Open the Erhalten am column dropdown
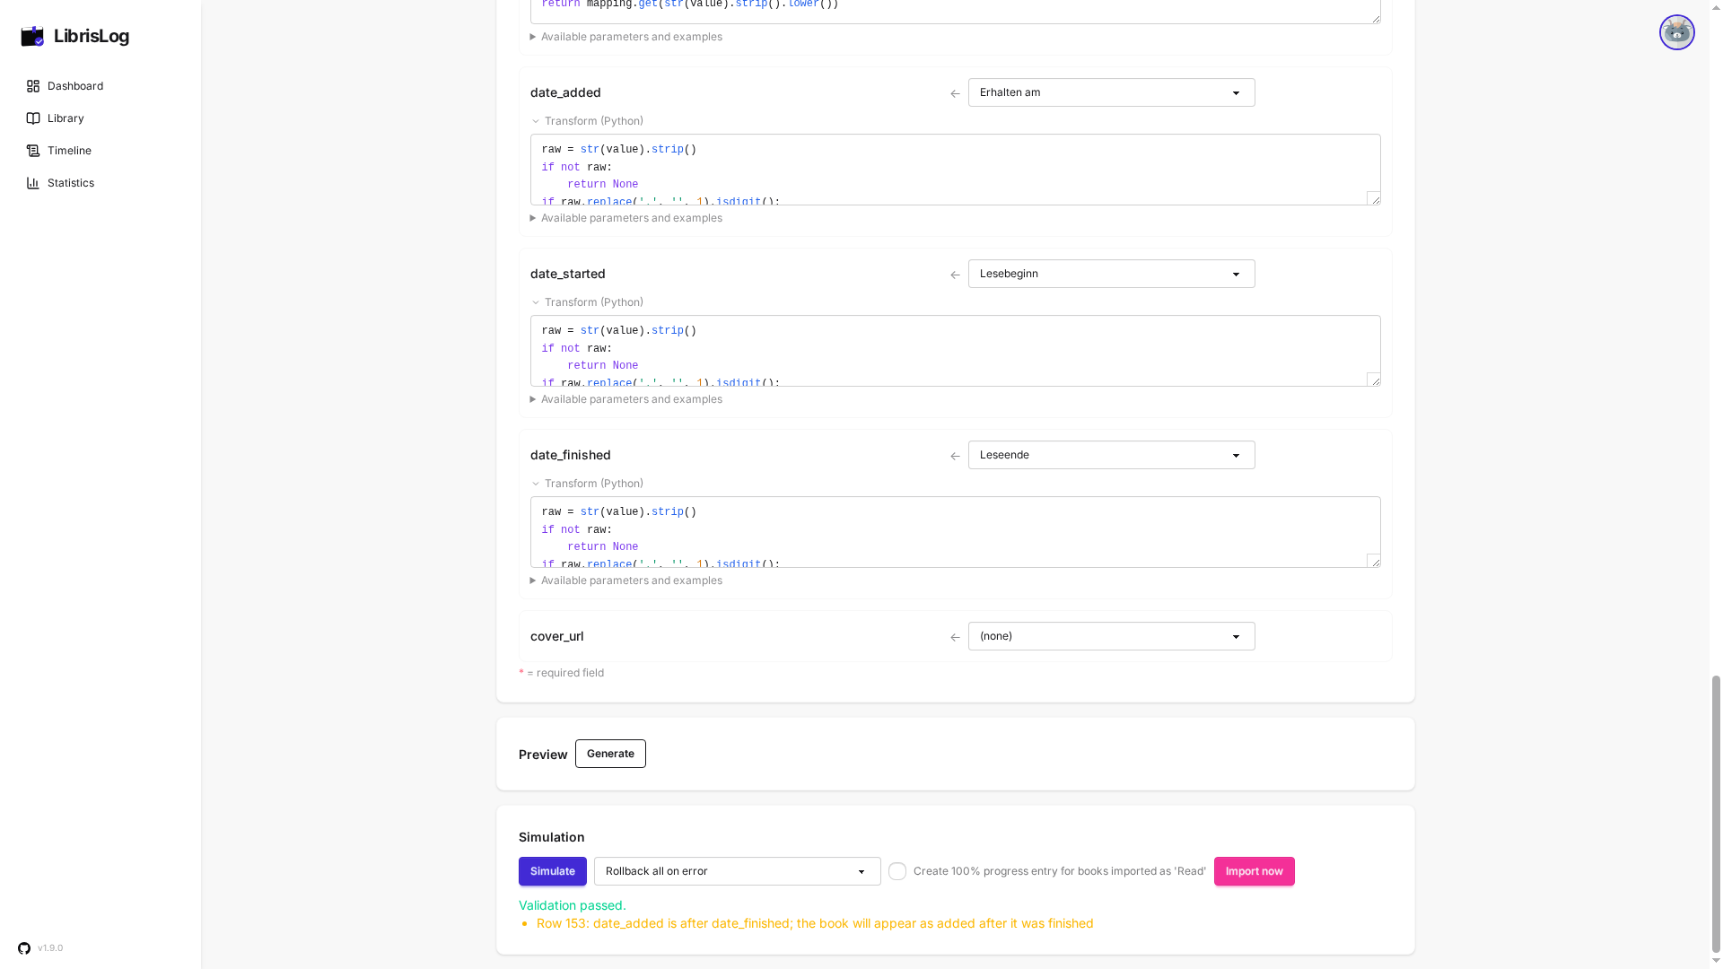Image resolution: width=1723 pixels, height=969 pixels. [x=1111, y=92]
